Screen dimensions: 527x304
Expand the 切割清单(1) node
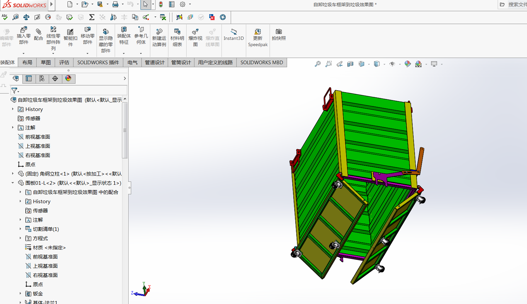(20, 229)
